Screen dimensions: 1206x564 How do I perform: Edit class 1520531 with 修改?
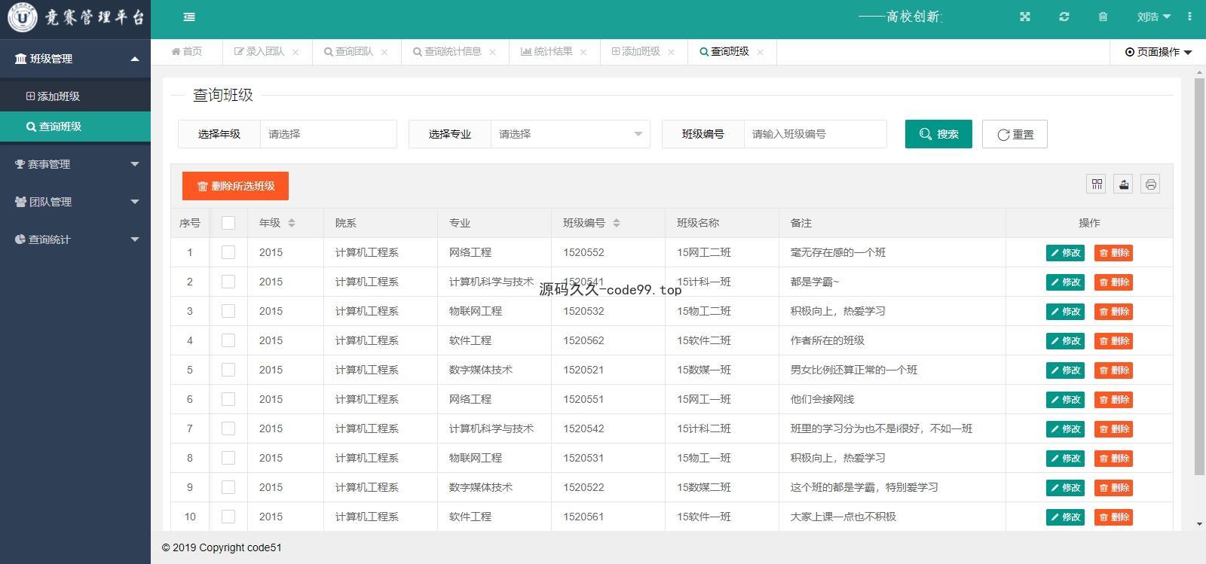pyautogui.click(x=1065, y=459)
